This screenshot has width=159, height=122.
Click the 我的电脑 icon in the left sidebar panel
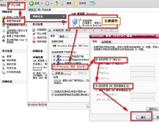tap(3, 61)
